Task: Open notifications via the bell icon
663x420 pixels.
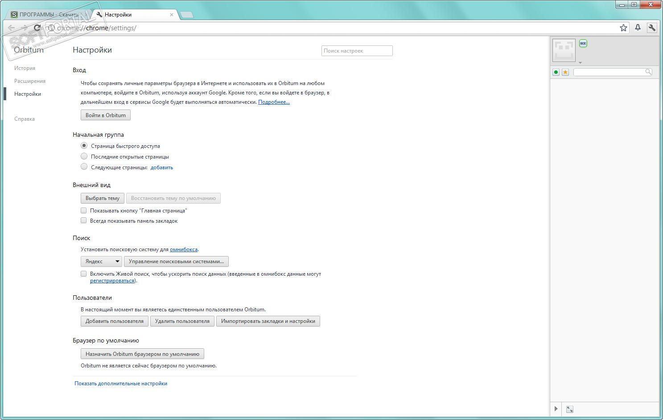Action: (638, 28)
